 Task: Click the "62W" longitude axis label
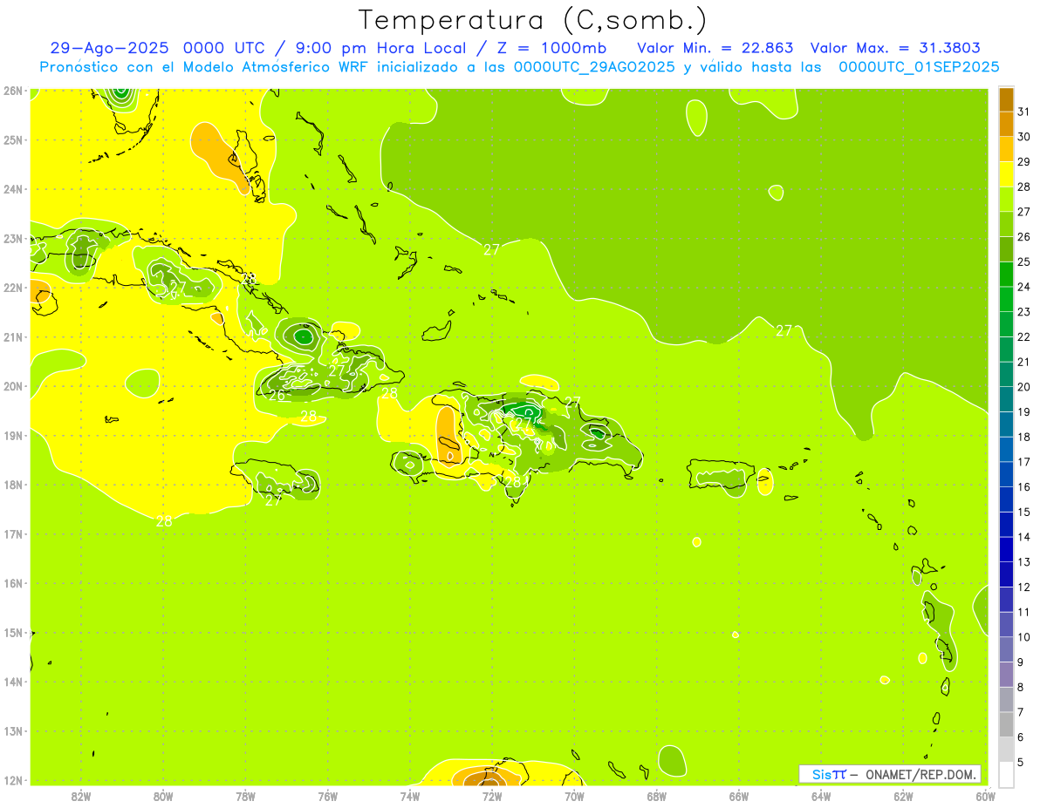pyautogui.click(x=904, y=796)
